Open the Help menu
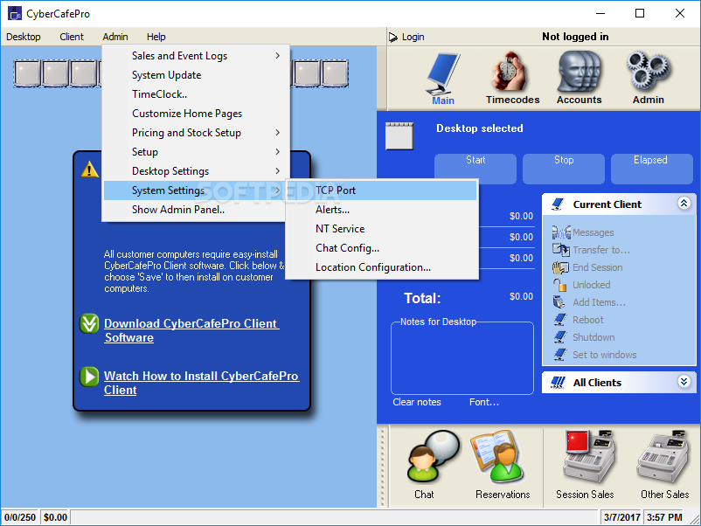The width and height of the screenshot is (701, 526). (x=156, y=37)
